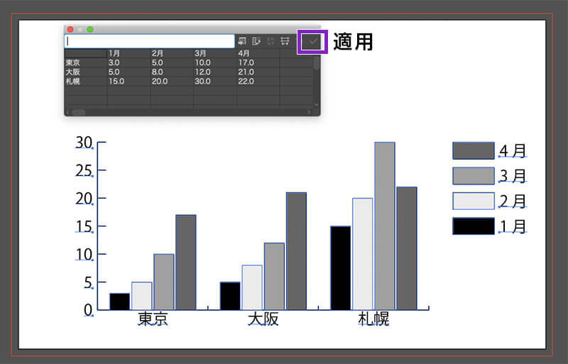Click the 東京 category label under chart
The width and height of the screenshot is (568, 364).
[x=153, y=319]
